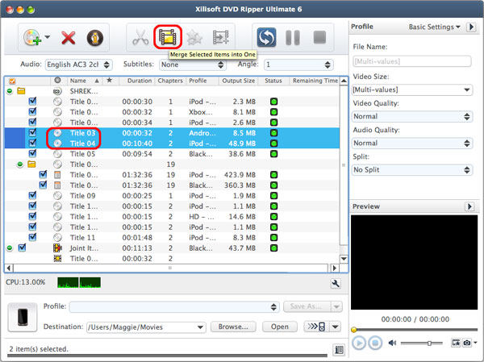This screenshot has width=484, height=362.
Task: Sort by the Name column header
Action: point(85,81)
